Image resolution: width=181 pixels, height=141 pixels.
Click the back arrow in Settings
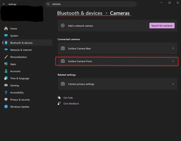click(4, 4)
